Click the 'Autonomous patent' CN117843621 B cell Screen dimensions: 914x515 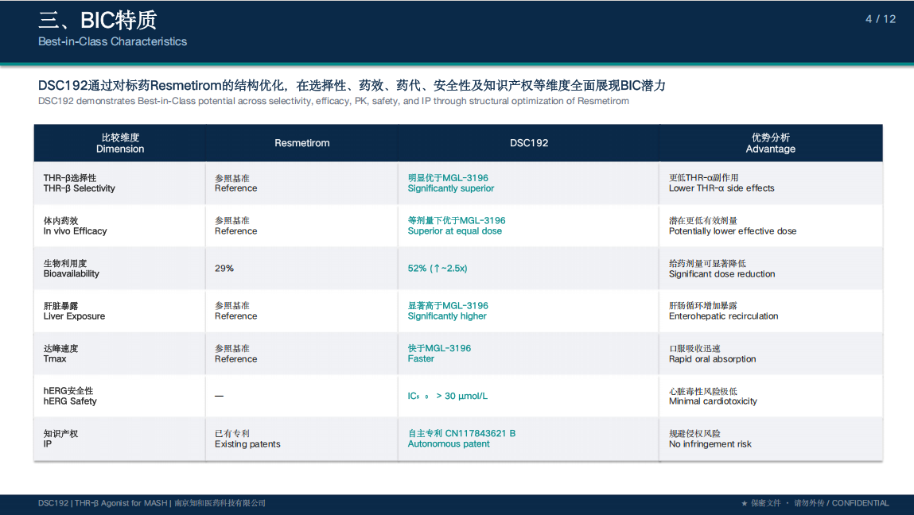click(x=461, y=438)
